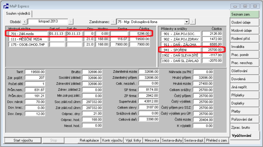
Task: Open Invalidita section
Action: [244, 47]
